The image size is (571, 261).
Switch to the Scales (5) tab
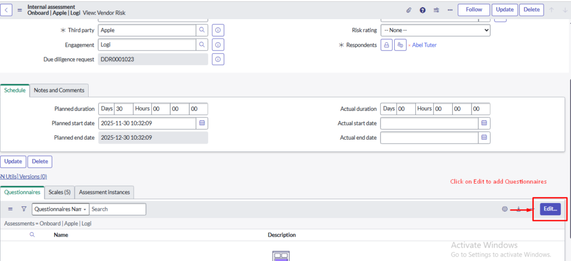59,193
